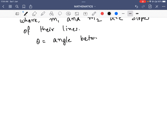Viewport: 167px width, 125px height.
Task: Choose the black pen color
Action: click(109, 14)
